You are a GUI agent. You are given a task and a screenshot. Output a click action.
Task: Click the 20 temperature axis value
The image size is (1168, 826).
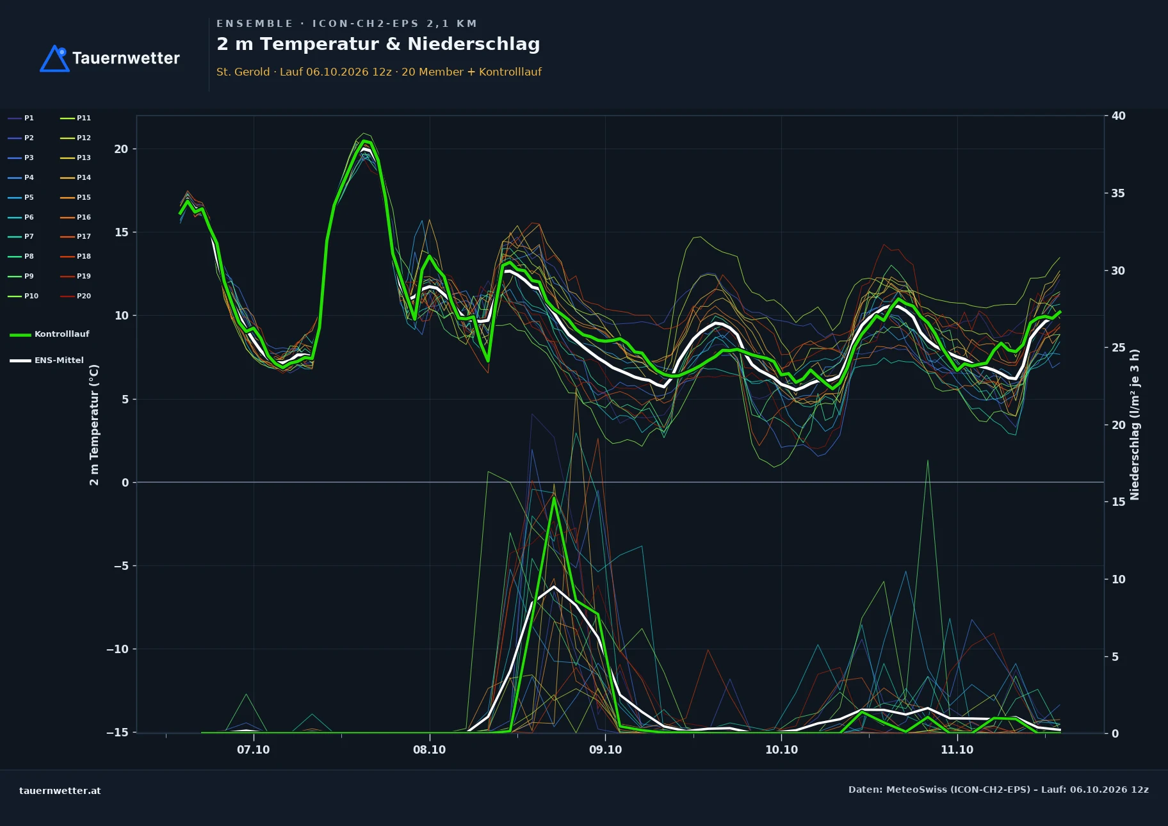pyautogui.click(x=121, y=149)
